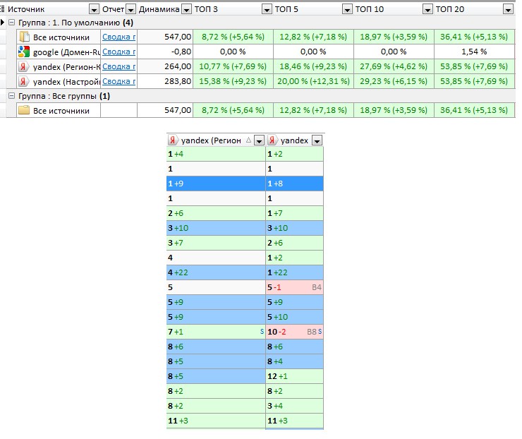522x439 pixels.
Task: Select the red cell 5 -1
Action: 295,287
